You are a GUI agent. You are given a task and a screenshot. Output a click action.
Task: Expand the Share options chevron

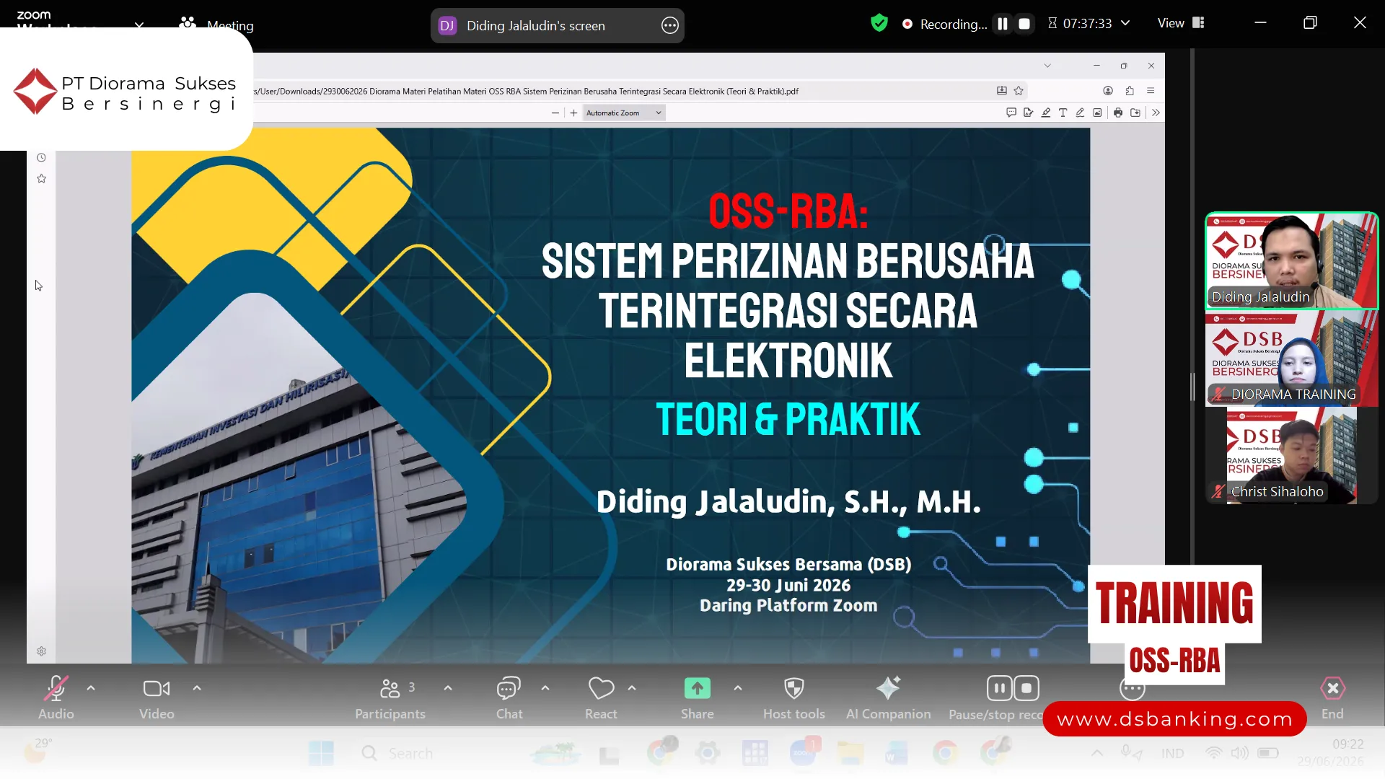pos(737,688)
